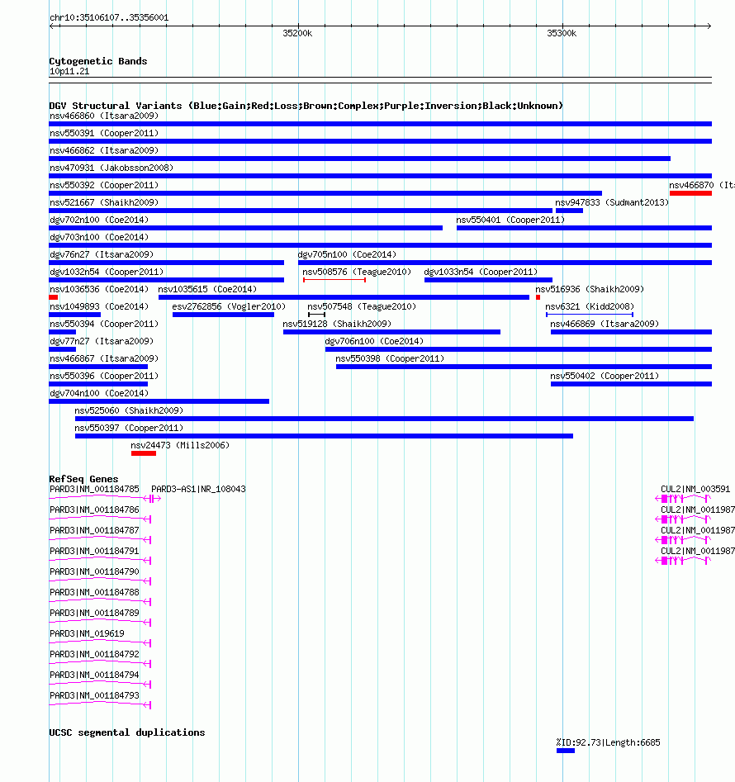Image resolution: width=735 pixels, height=782 pixels.
Task: Select the 10p11.21 band label
Action: click(x=69, y=71)
